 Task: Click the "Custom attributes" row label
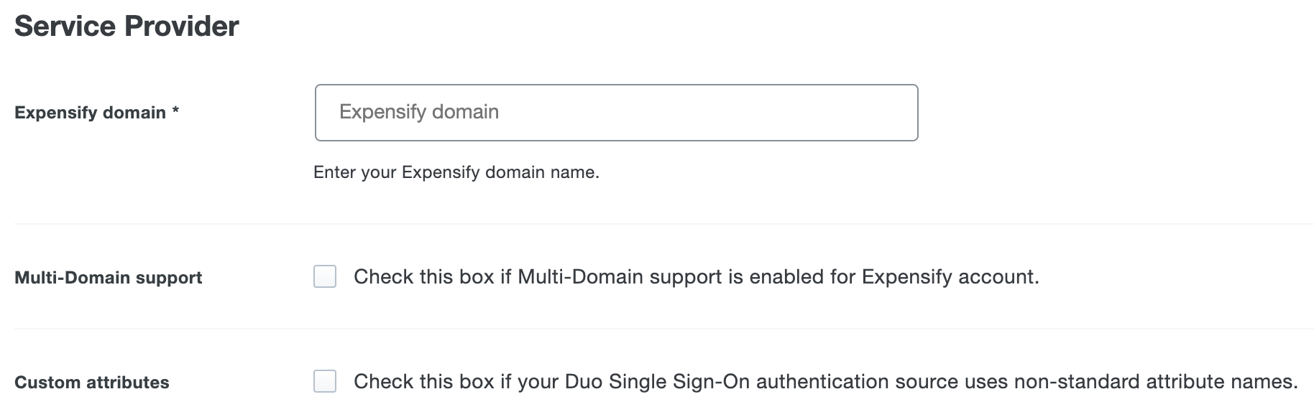pyautogui.click(x=91, y=383)
